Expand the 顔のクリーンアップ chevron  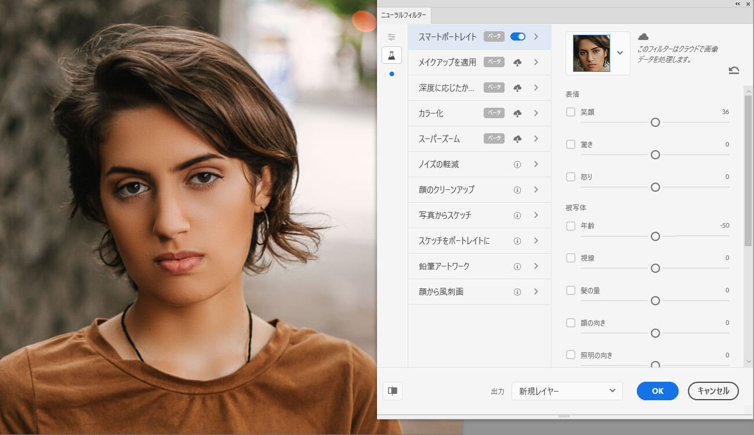(536, 190)
